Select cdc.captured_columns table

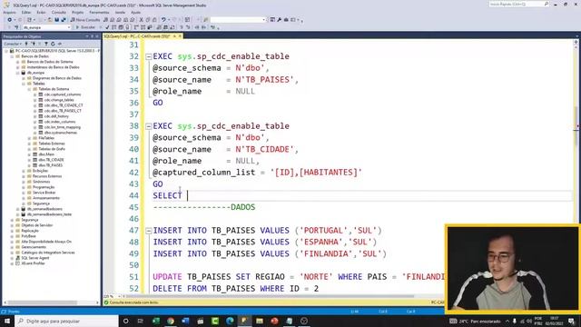tap(63, 94)
